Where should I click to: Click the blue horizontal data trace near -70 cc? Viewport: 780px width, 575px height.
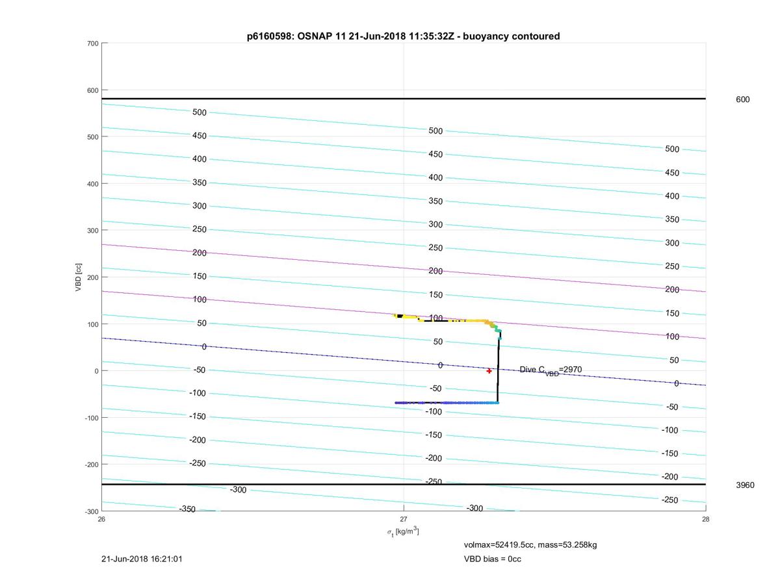click(x=447, y=403)
